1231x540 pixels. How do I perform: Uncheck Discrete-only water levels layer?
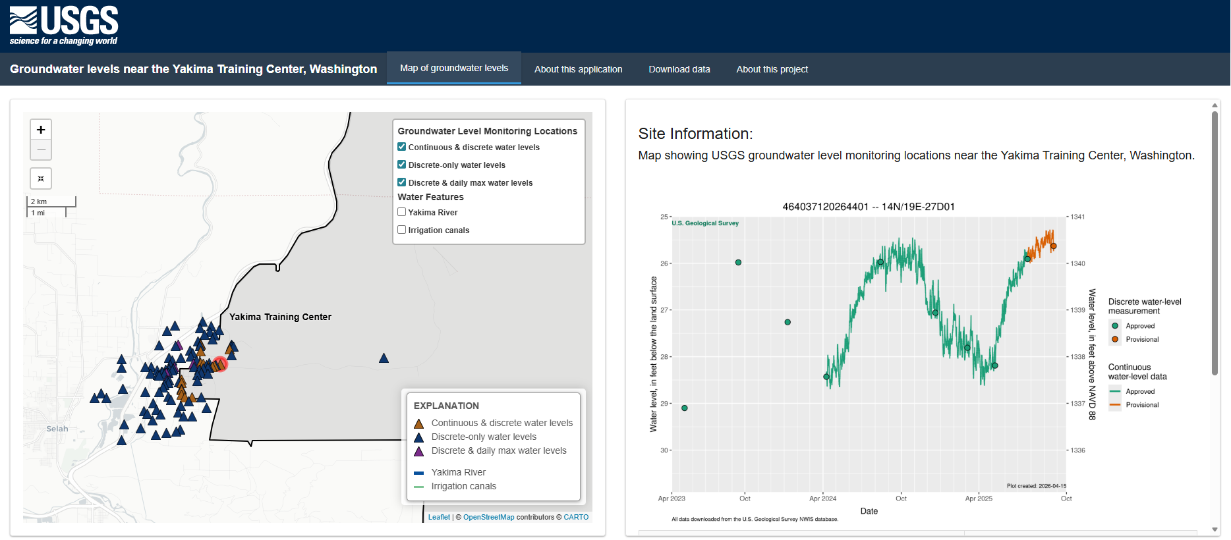click(402, 165)
